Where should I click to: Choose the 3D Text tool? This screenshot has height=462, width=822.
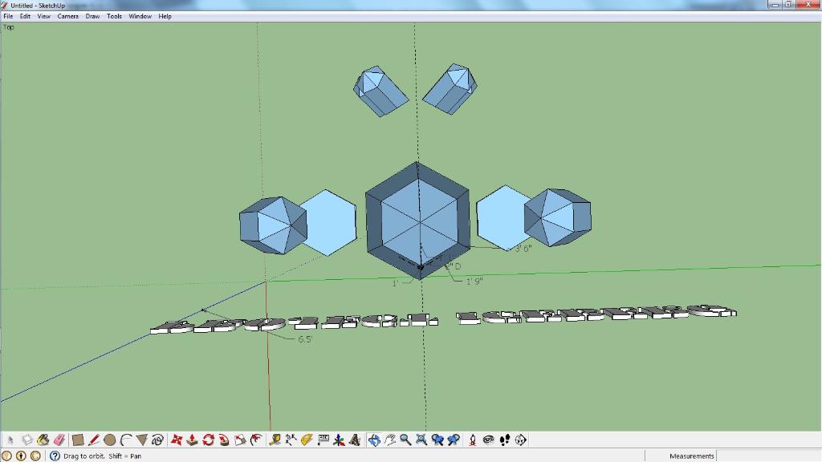tap(355, 440)
